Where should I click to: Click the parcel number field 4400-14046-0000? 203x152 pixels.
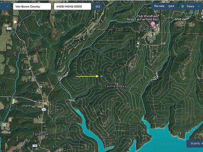pyautogui.click(x=72, y=6)
